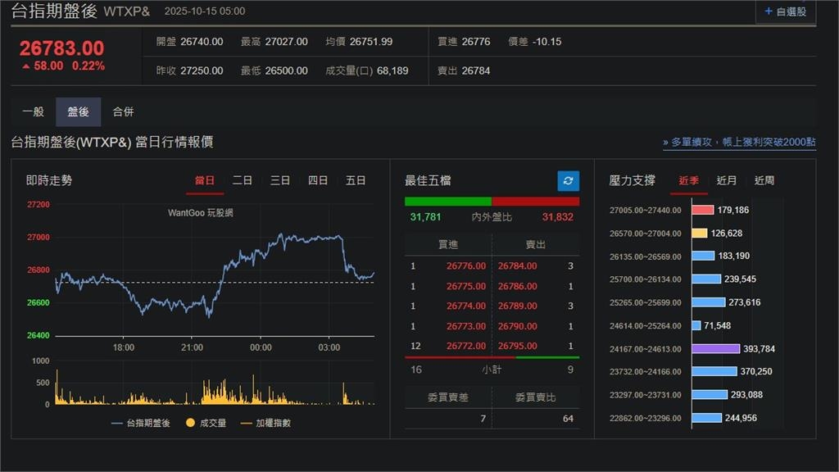Select 近季 in the 壓力支撐 panel
The image size is (839, 472).
(687, 180)
